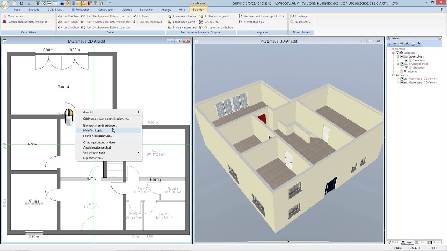Click the new document icon in quick toolbar
The height and width of the screenshot is (251, 447).
pos(14,3)
